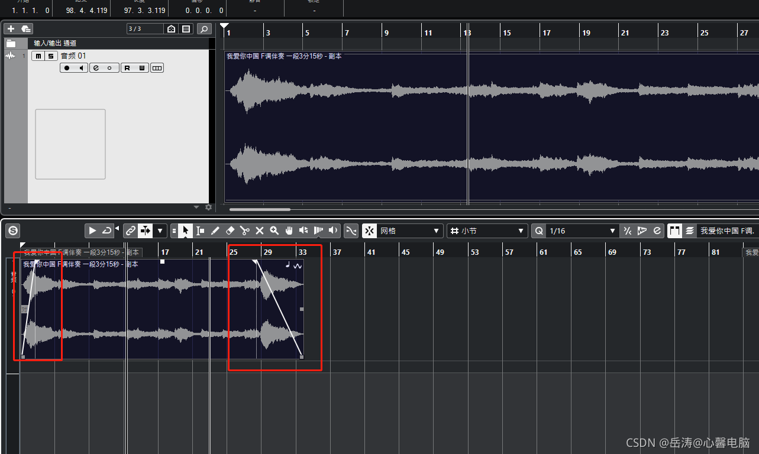The image size is (759, 454).
Task: Click the lanes button on 音频 01
Action: tap(157, 68)
